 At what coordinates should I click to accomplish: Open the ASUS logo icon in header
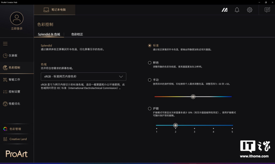click(224, 10)
